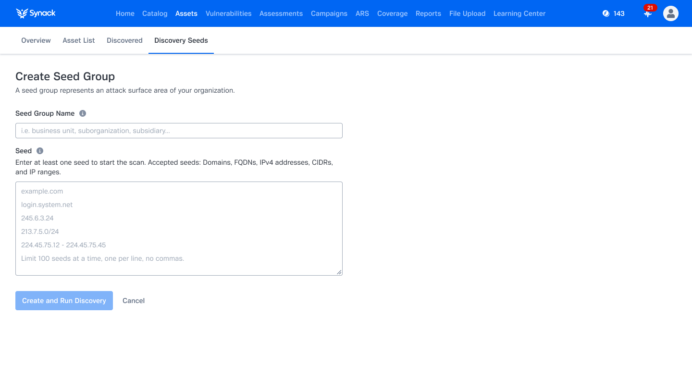Click the Synack logo
692x389 pixels.
[36, 13]
